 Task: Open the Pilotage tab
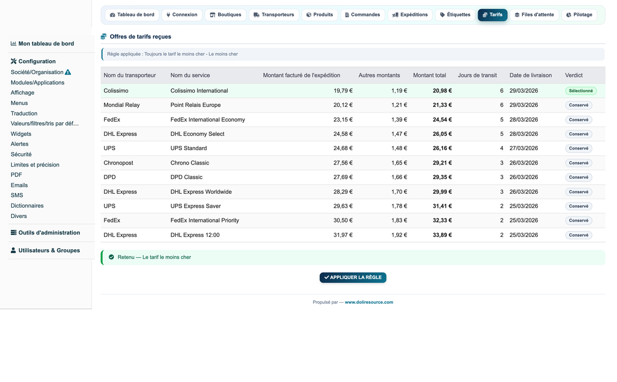click(x=579, y=15)
